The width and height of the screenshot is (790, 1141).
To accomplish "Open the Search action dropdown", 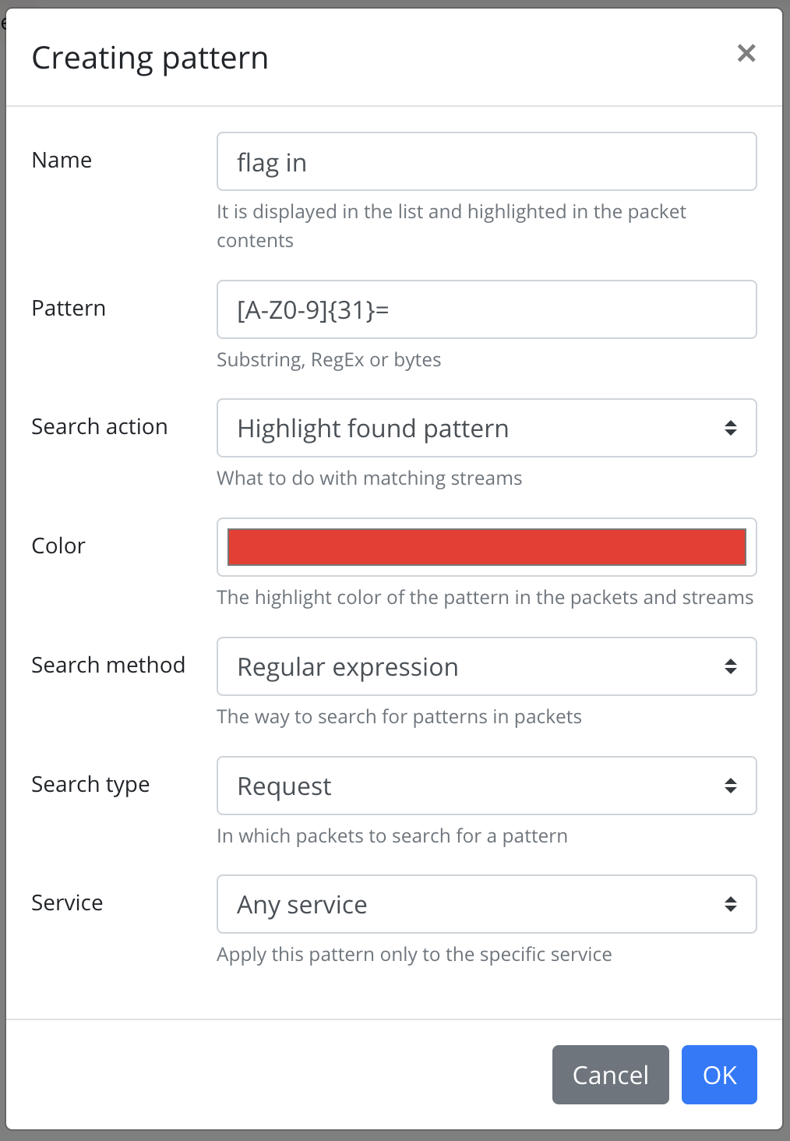I will [487, 428].
